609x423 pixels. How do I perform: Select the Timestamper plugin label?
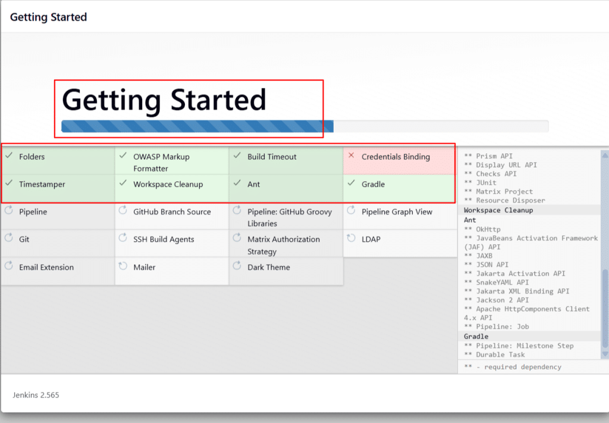(x=42, y=184)
